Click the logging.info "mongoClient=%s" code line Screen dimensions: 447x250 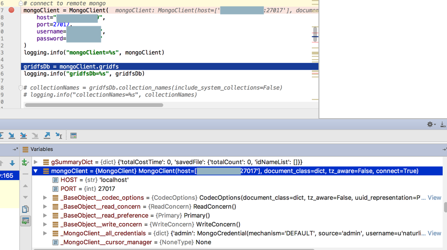[94, 53]
